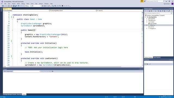The width and height of the screenshot is (174, 98).
Task: Click the Save button in the toolbar
Action: pos(14,6)
